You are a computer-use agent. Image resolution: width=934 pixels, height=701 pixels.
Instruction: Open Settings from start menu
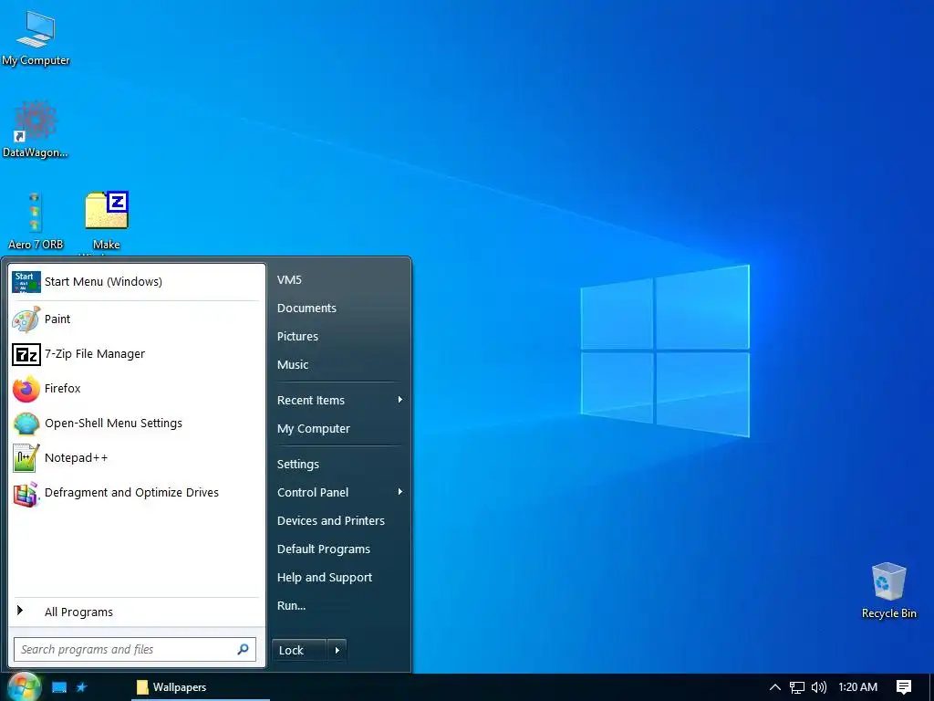(298, 465)
